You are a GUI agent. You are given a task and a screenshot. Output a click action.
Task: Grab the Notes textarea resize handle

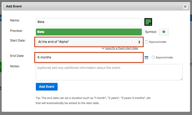[181, 79]
